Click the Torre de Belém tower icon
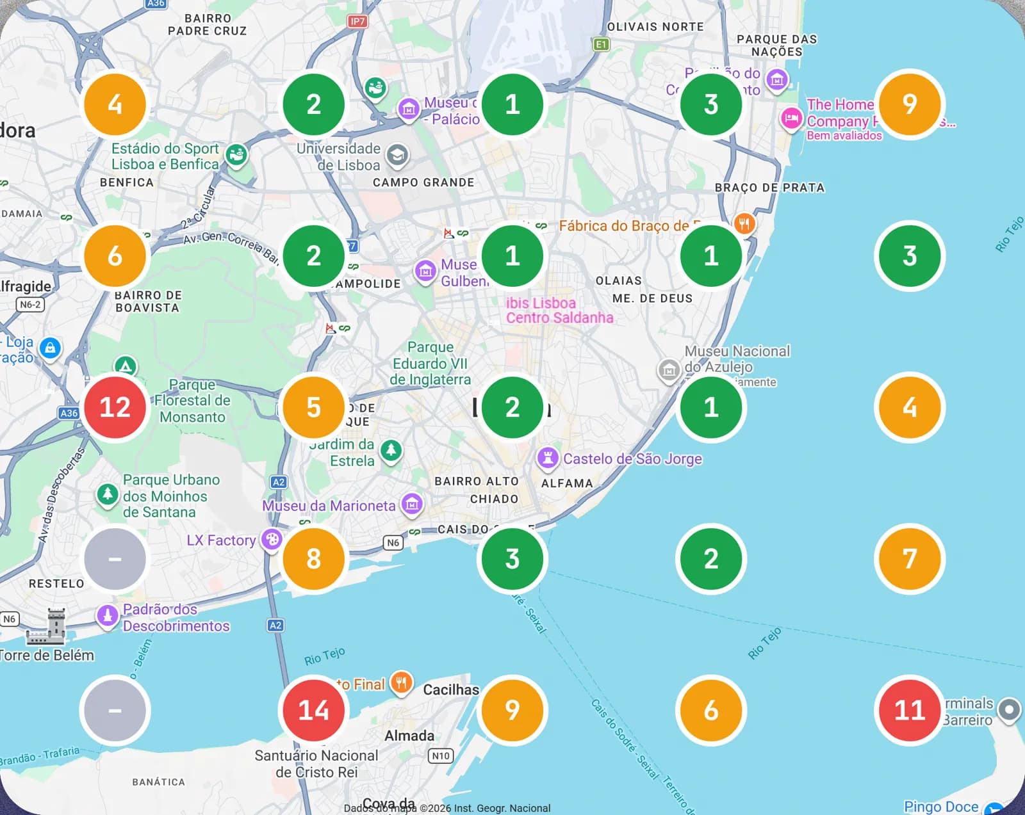Viewport: 1025px width, 815px height. 47,627
